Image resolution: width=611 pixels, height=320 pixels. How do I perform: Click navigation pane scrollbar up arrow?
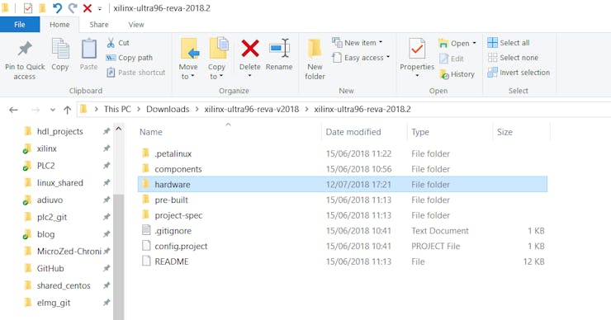point(118,129)
